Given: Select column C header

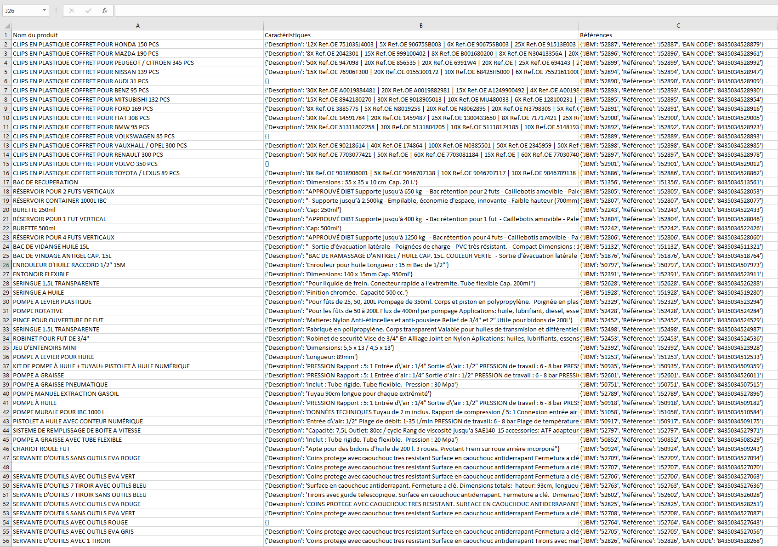Looking at the screenshot, I should [x=678, y=26].
